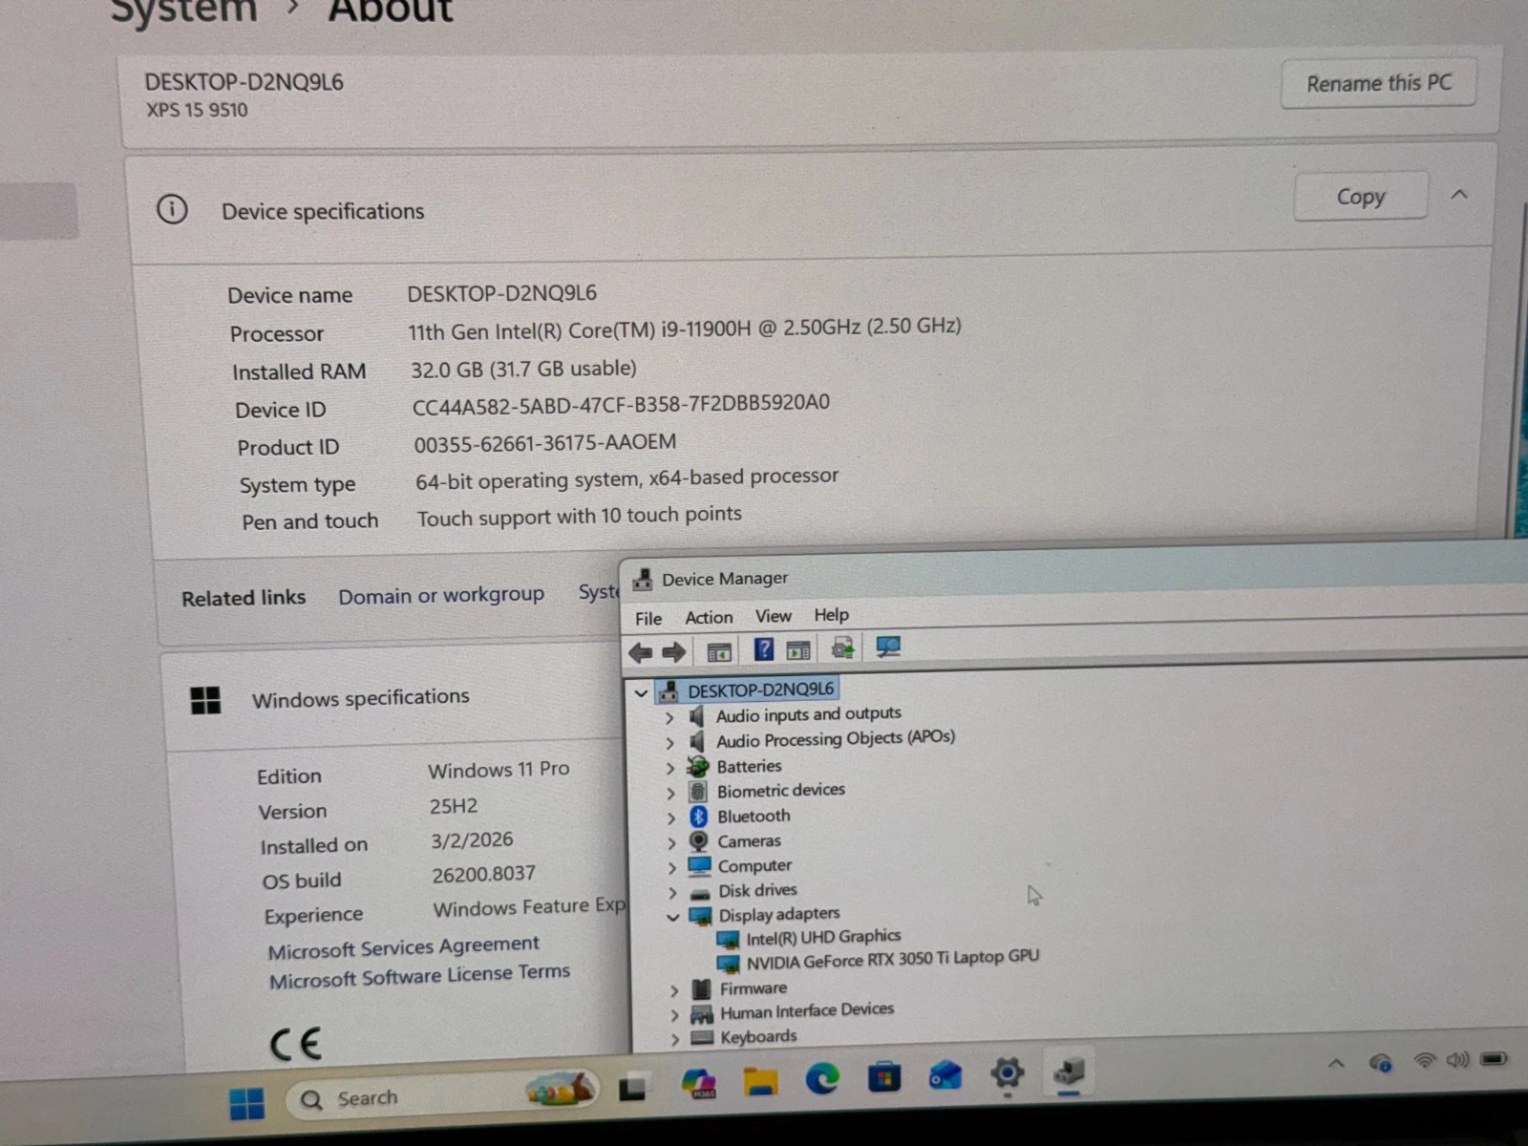
Task: Select the Cameras category icon
Action: [x=699, y=841]
